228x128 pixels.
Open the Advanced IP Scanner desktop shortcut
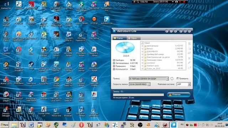[x=44, y=66]
